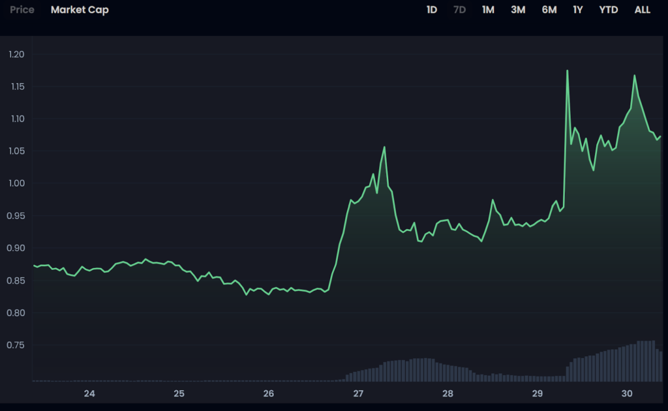This screenshot has width=668, height=411.
Task: Set chart range to 1M
Action: [x=488, y=10]
